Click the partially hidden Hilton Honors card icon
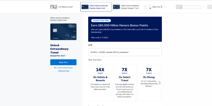Screen dimensions: 212x106 click(148, 7)
